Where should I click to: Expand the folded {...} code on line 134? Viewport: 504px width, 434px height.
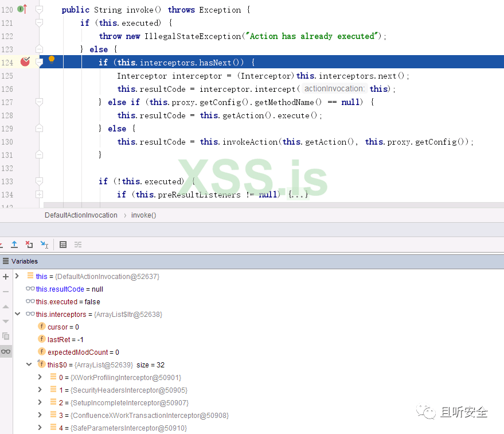(298, 194)
